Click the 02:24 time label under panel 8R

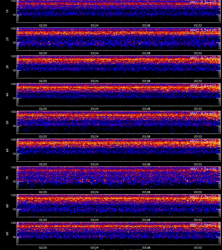(x=95, y=220)
